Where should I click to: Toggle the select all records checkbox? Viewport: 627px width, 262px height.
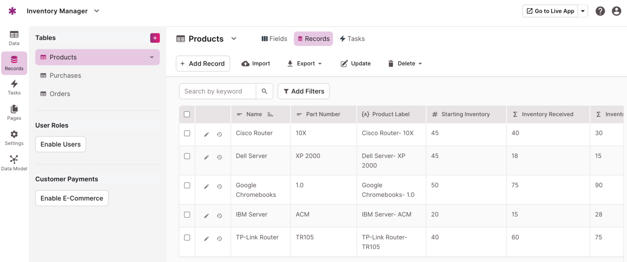(187, 114)
